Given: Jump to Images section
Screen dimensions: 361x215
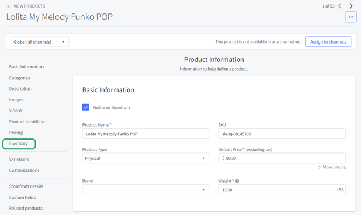Looking at the screenshot, I should pos(16,100).
